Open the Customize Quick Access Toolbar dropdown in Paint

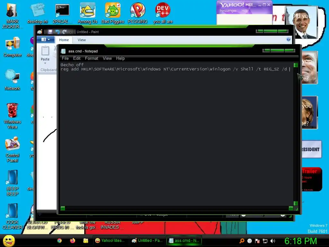70,32
